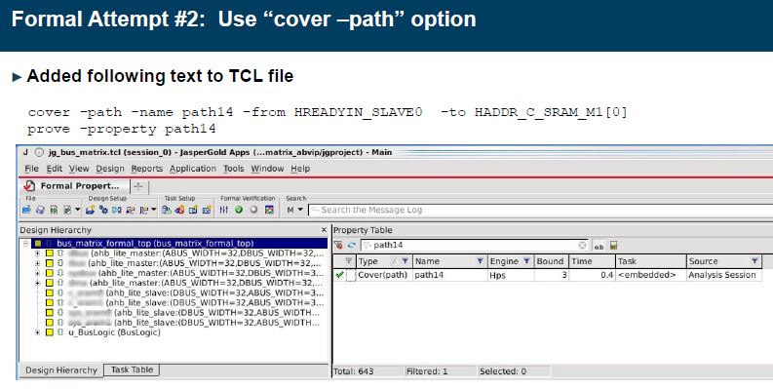773x389 pixels.
Task: Open the Application menu
Action: coord(193,169)
